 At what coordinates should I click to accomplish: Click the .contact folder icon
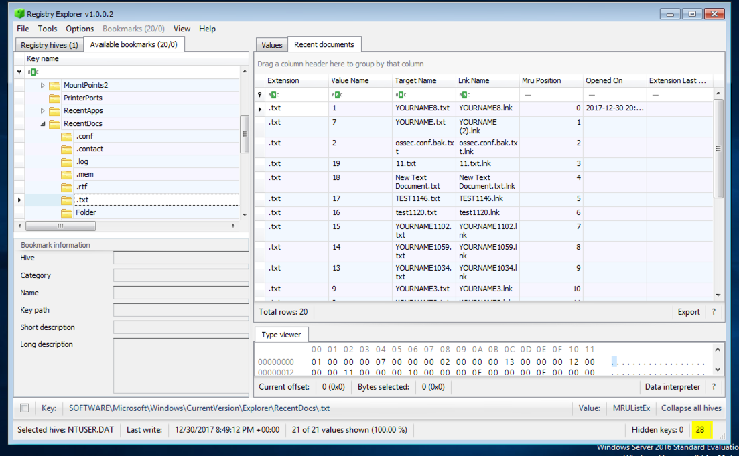point(66,149)
